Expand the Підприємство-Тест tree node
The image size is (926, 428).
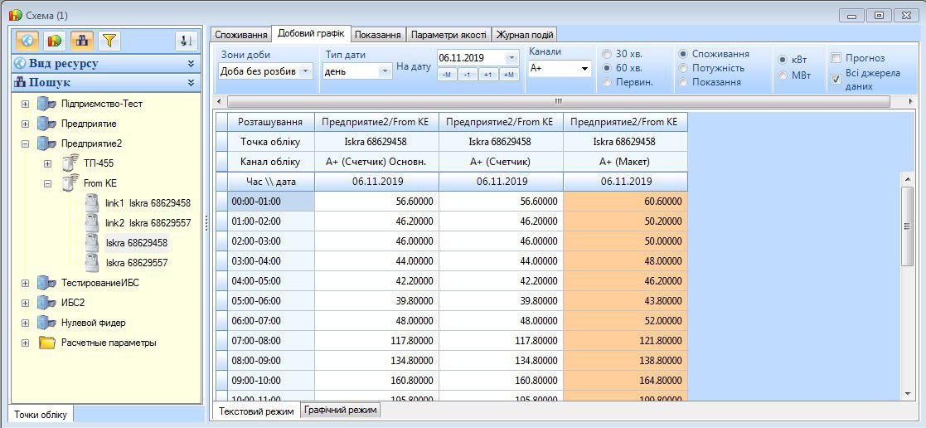tap(25, 104)
